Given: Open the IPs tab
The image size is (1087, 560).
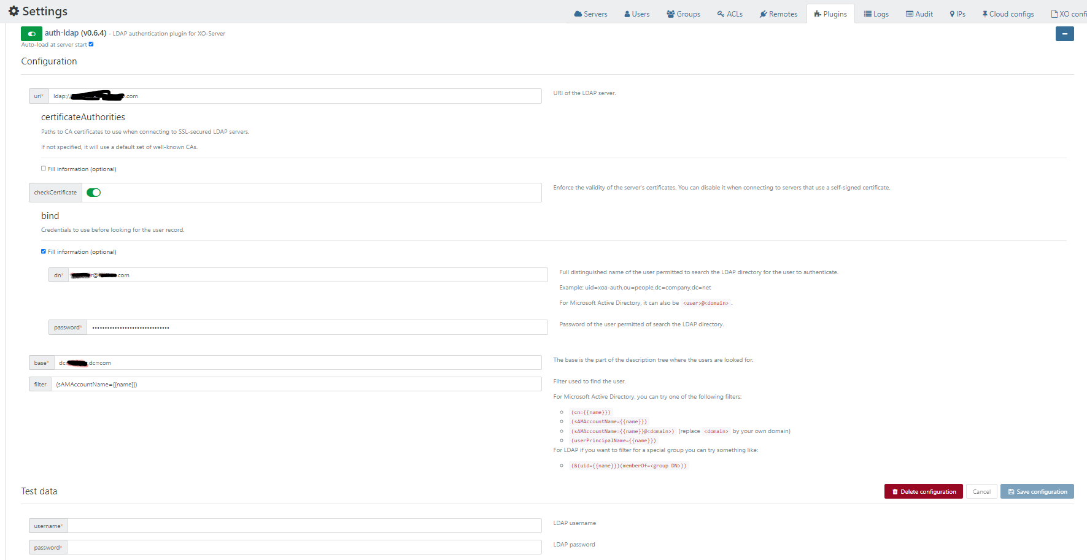Looking at the screenshot, I should 957,14.
